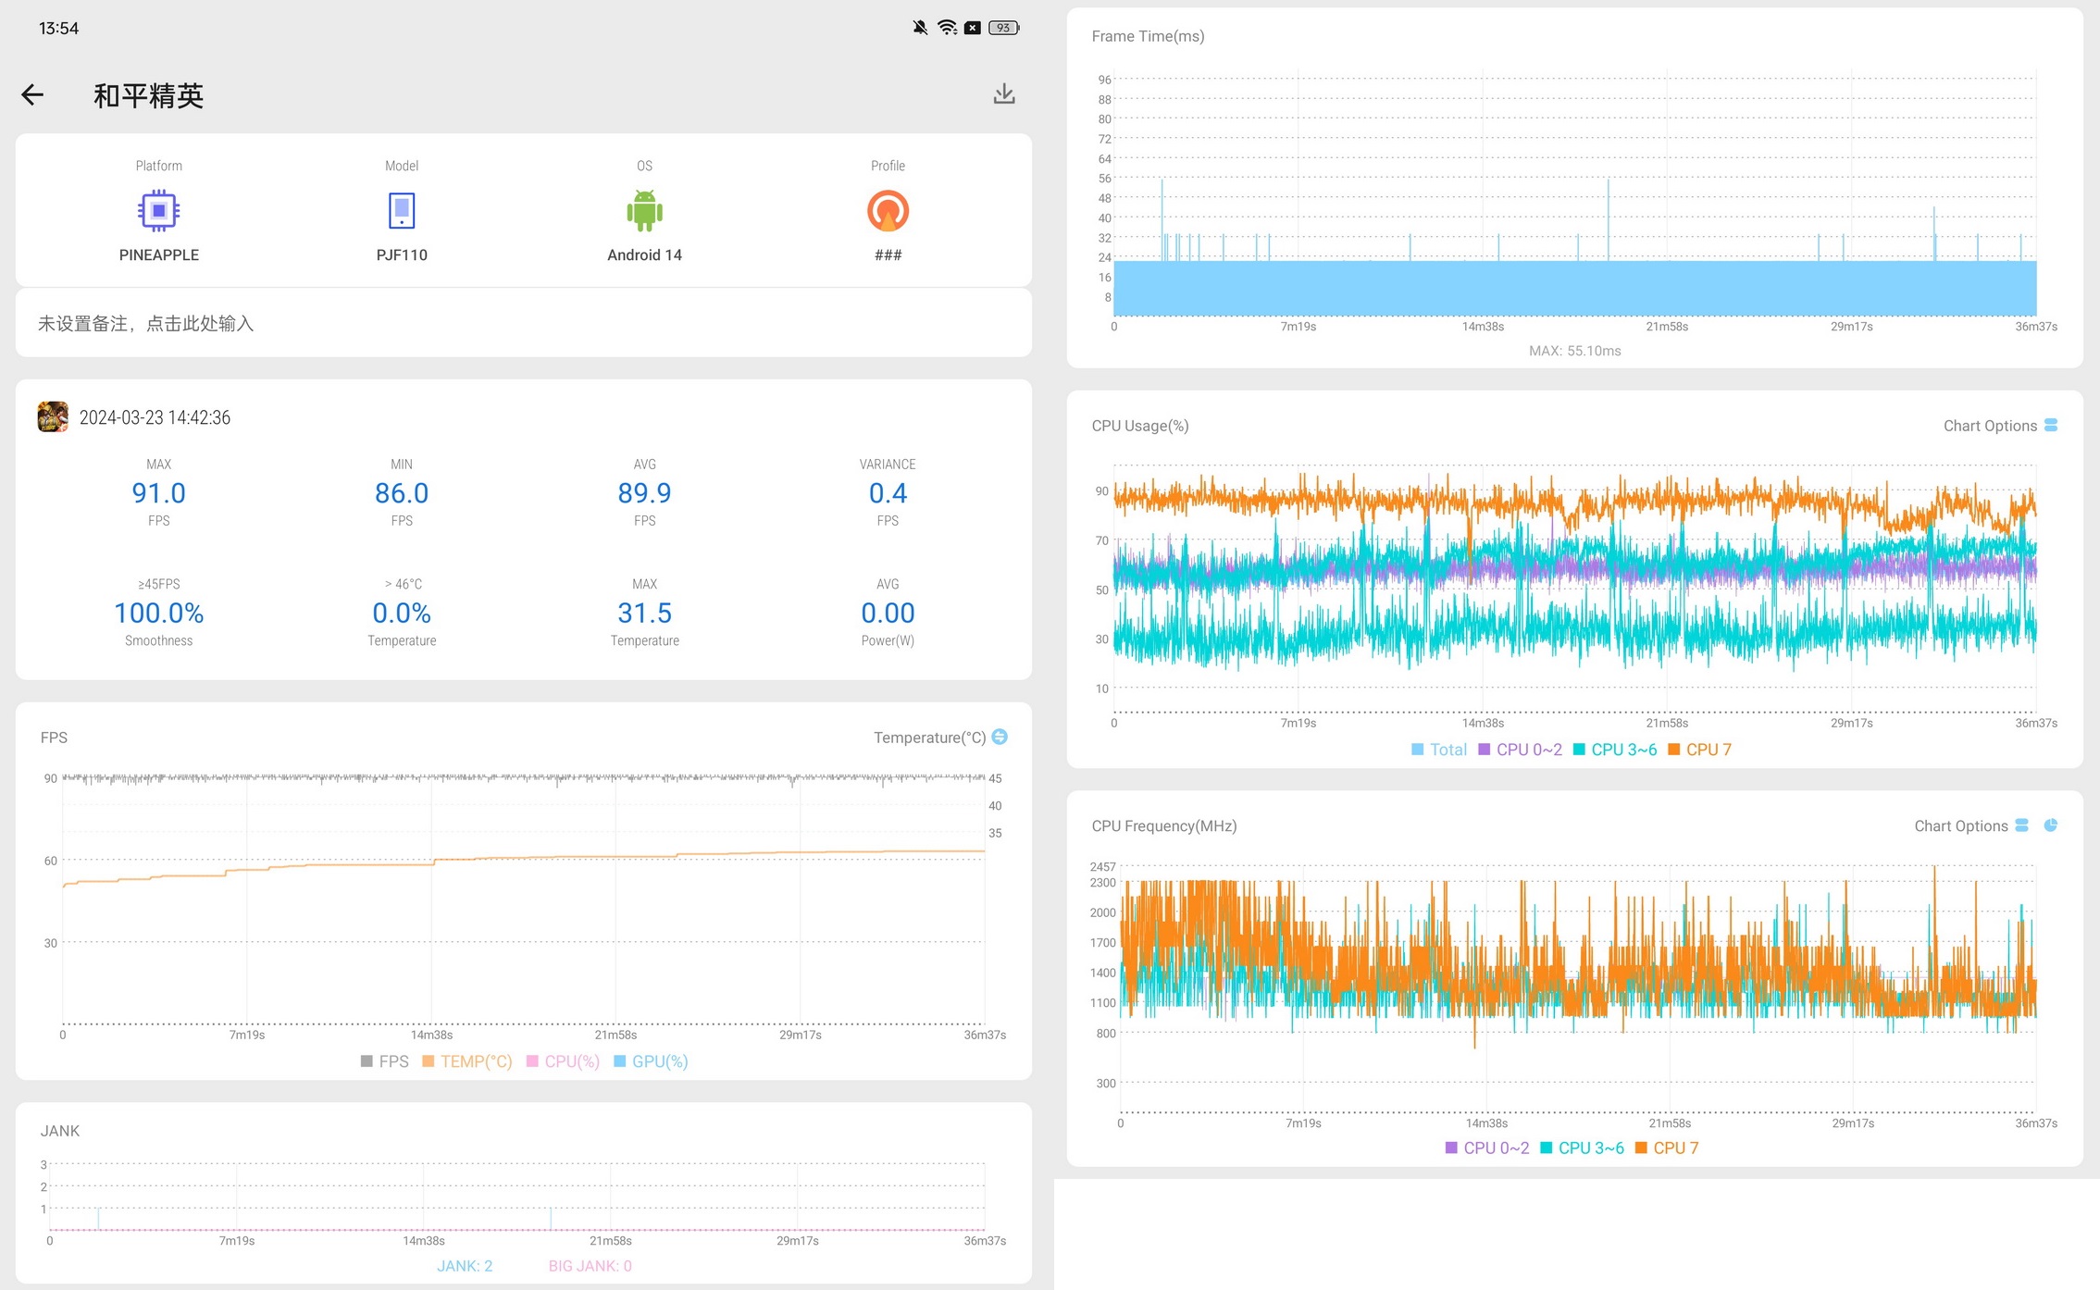Click the CPU Usage(%) chart title
Viewport: 2100px width, 1290px height.
pos(1140,426)
